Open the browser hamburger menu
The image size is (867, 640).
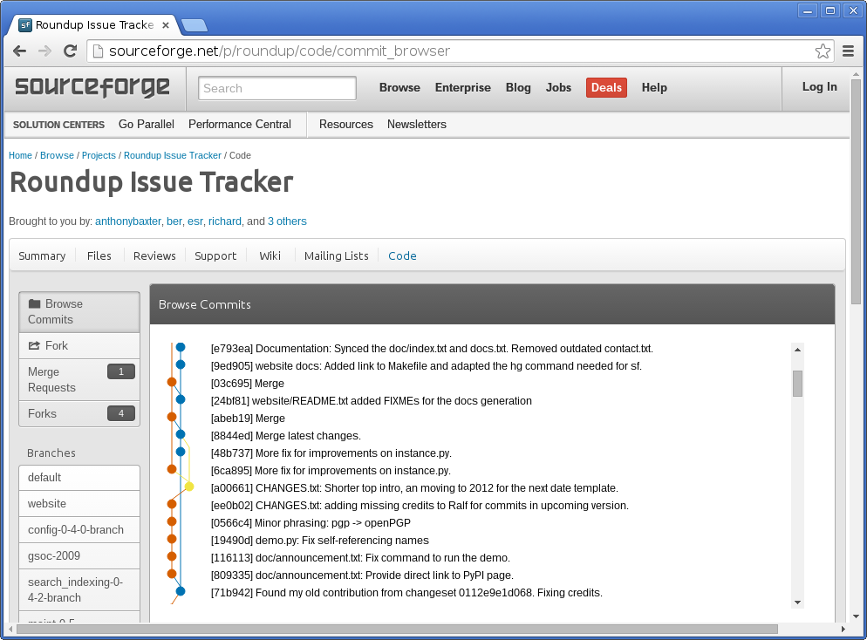[849, 51]
